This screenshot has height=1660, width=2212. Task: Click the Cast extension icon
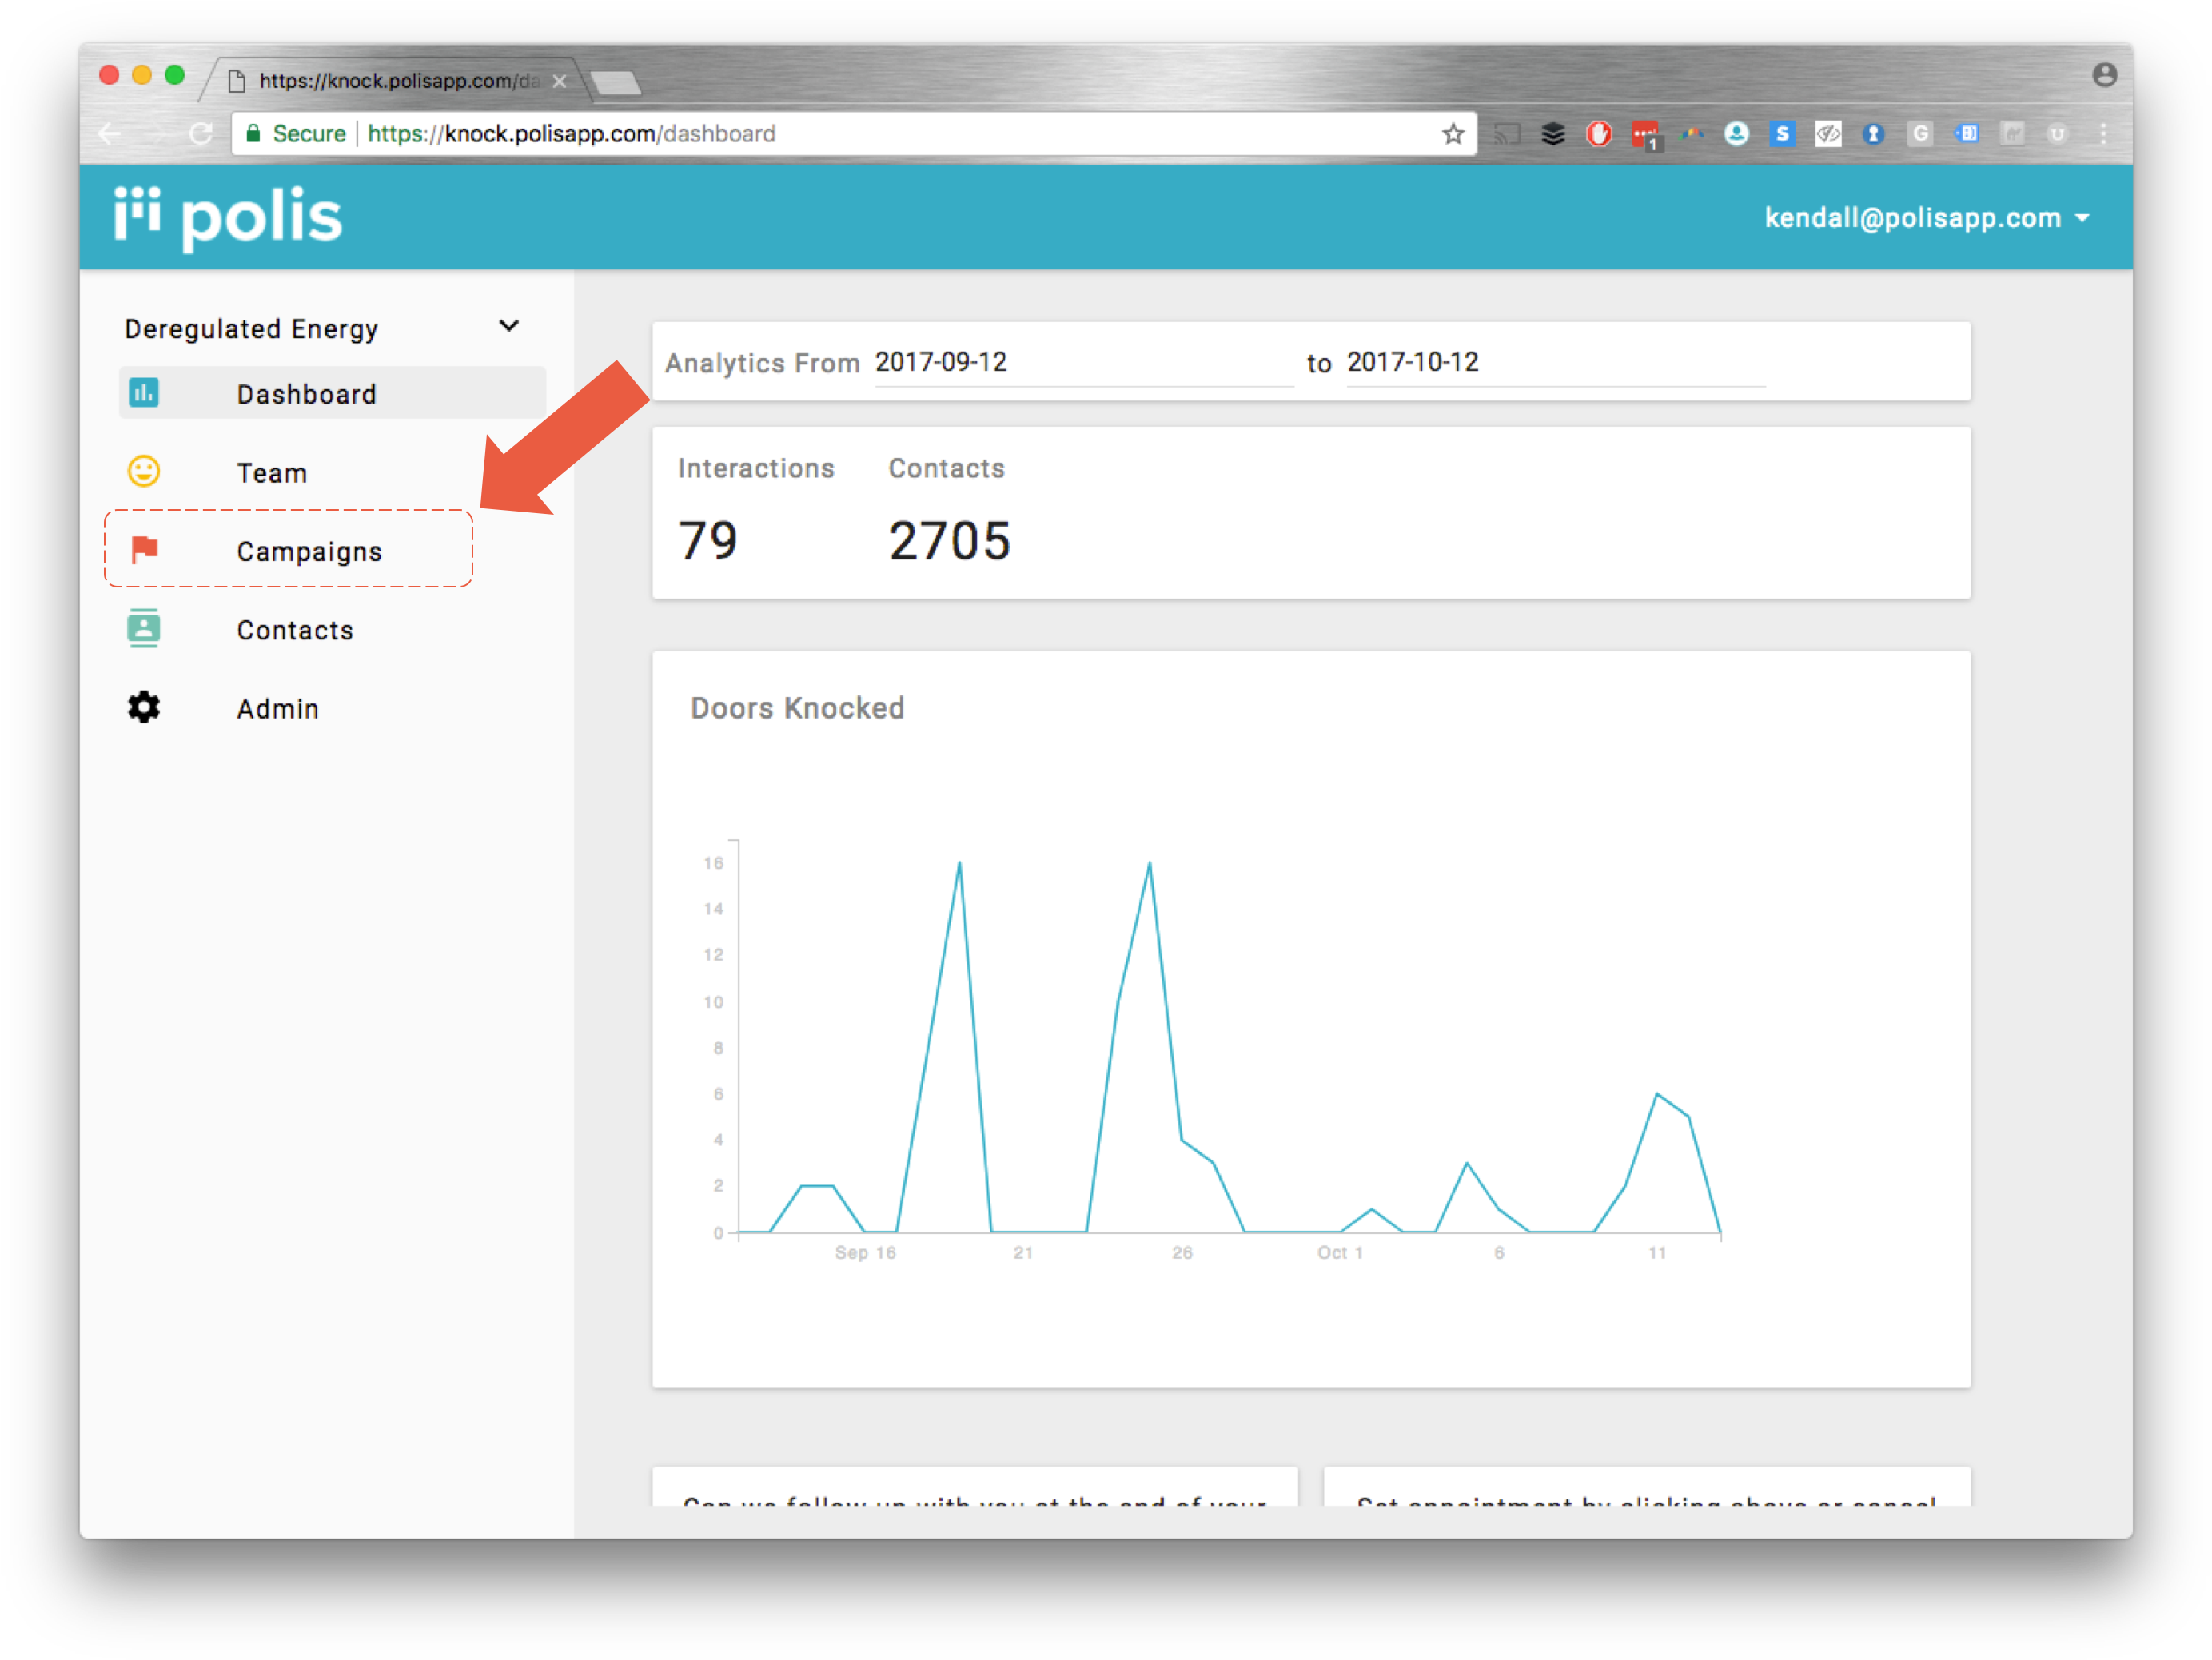(1507, 134)
